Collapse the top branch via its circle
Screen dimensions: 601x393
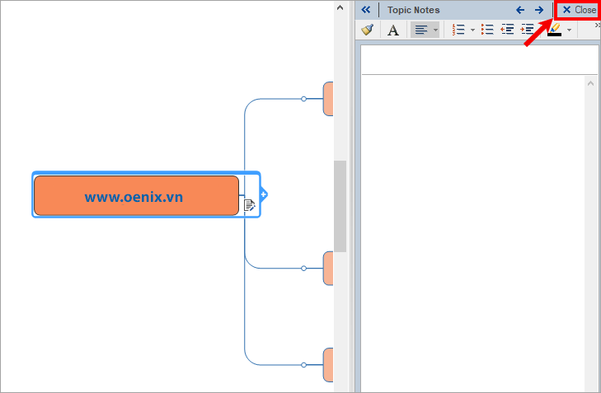click(x=303, y=99)
